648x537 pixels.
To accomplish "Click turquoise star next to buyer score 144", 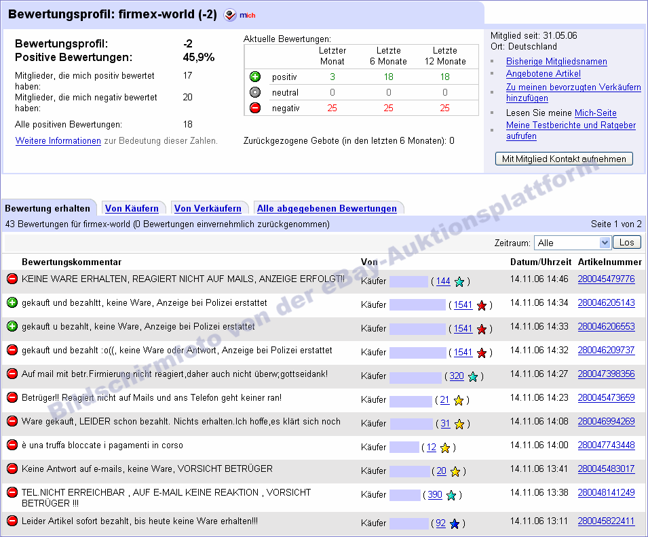I will click(x=459, y=281).
